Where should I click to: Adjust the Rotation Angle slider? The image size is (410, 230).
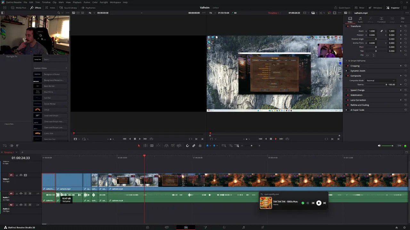coord(376,39)
